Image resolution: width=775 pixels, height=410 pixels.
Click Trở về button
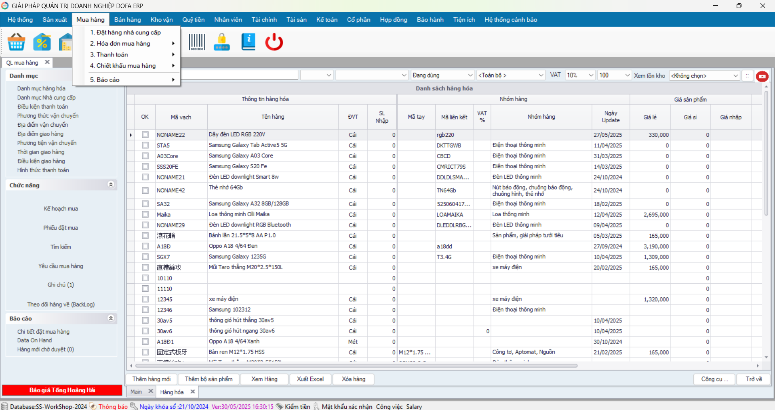click(x=754, y=379)
